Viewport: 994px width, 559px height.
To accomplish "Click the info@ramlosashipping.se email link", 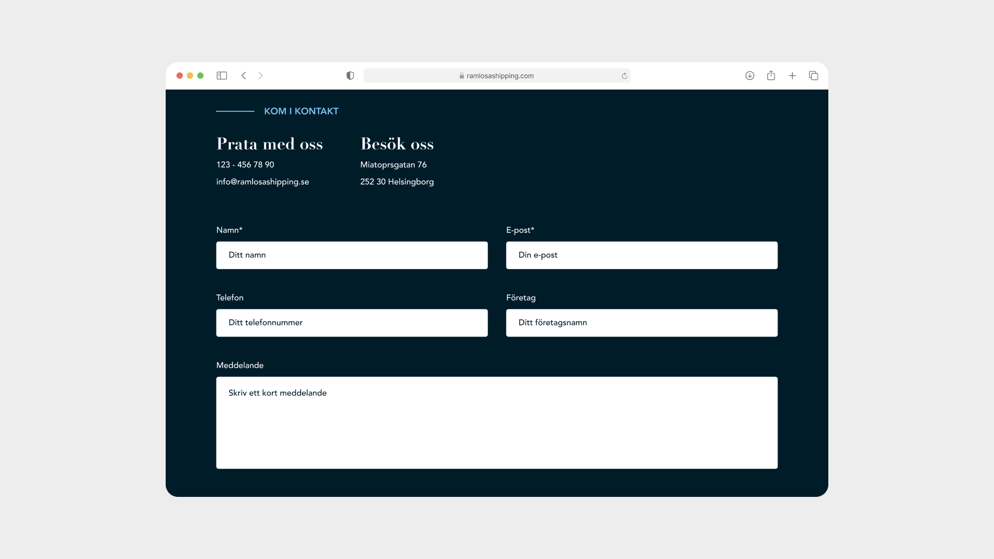I will pos(262,182).
